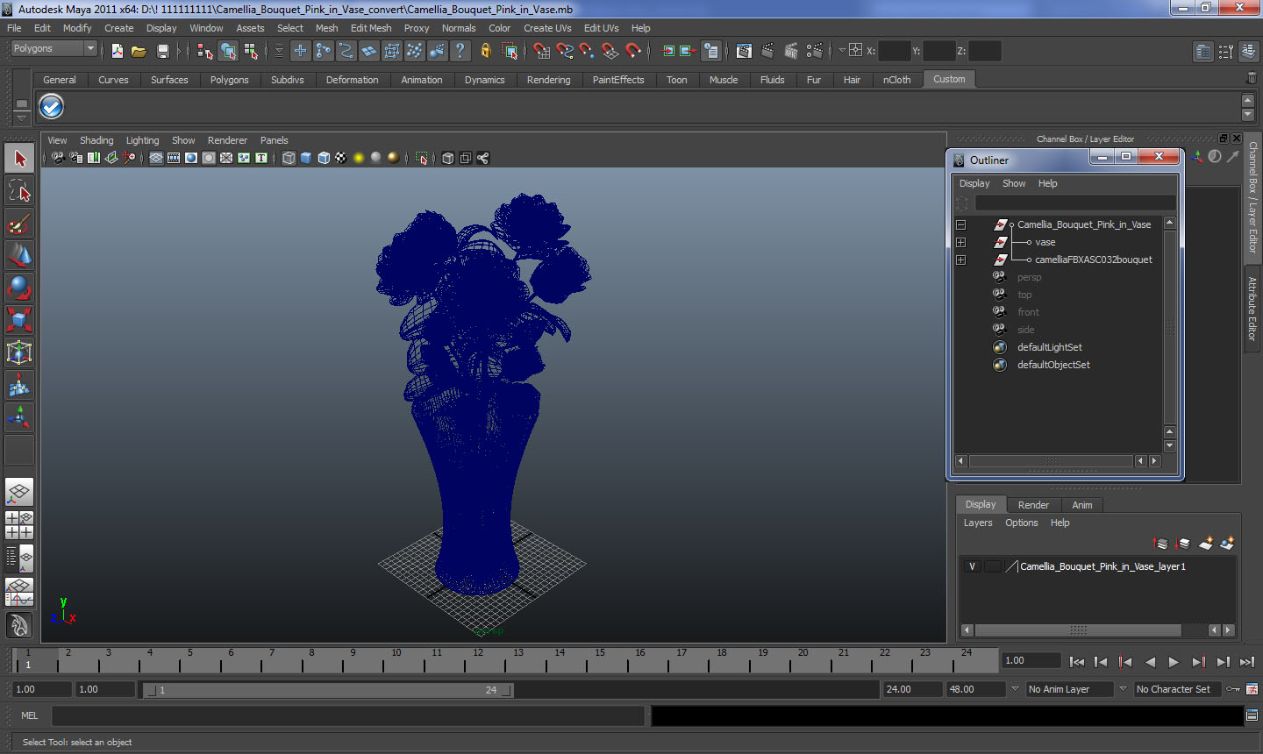Select the Soft Modification tool
Viewport: 1263px width, 754px height.
pos(19,385)
